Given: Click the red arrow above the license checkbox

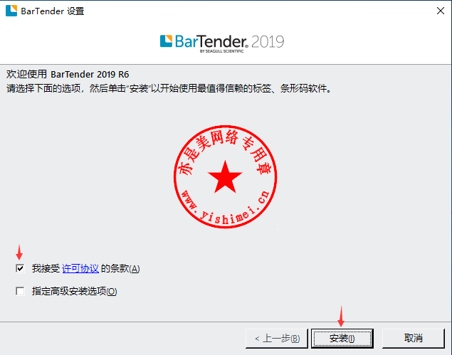Looking at the screenshot, I should pyautogui.click(x=19, y=252).
